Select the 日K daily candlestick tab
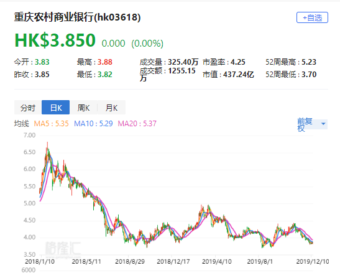The image size is (340, 273). pyautogui.click(x=56, y=108)
